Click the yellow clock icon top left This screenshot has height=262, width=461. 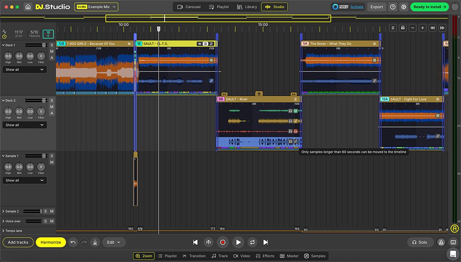pyautogui.click(x=5, y=37)
